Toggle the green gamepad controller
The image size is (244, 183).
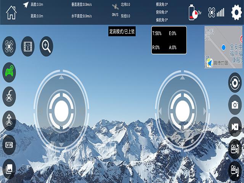tap(9, 72)
